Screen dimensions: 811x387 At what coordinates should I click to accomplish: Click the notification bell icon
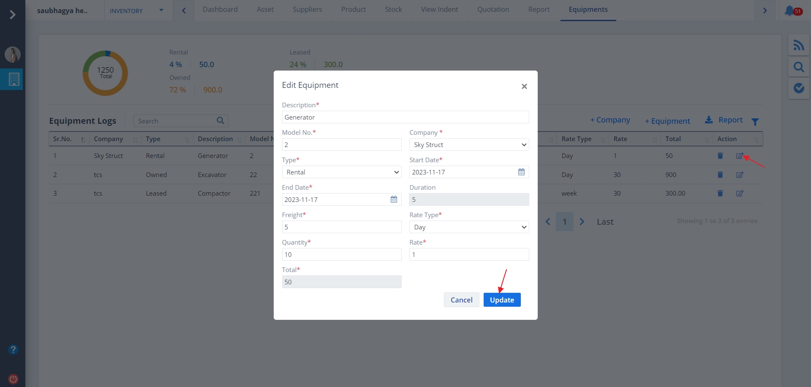tap(789, 11)
